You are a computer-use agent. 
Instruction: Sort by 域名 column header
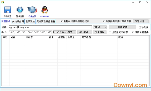17,37
